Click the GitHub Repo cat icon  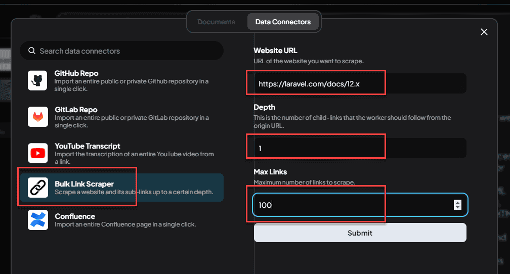pos(37,80)
